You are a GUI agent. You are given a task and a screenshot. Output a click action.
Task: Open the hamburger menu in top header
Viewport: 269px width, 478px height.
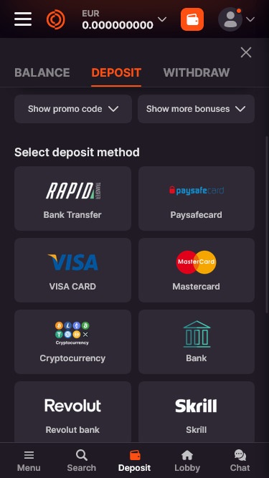[x=23, y=19]
